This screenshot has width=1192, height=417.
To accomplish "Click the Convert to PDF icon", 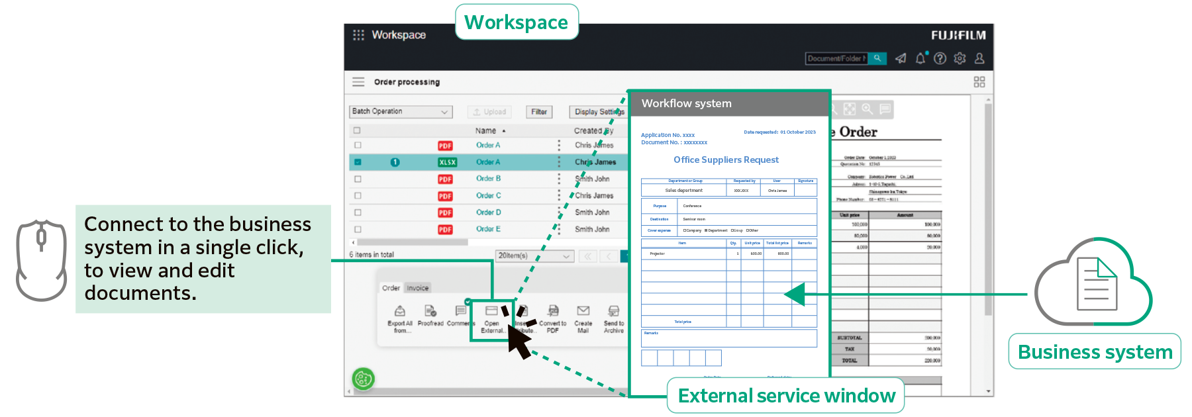I will click(x=553, y=311).
